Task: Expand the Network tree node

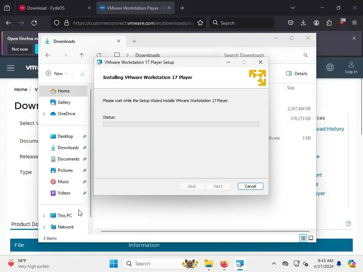Action: pos(44,227)
